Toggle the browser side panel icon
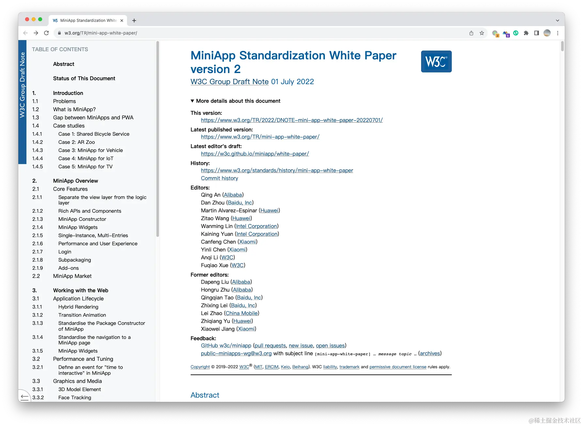The image size is (583, 426). tap(537, 33)
